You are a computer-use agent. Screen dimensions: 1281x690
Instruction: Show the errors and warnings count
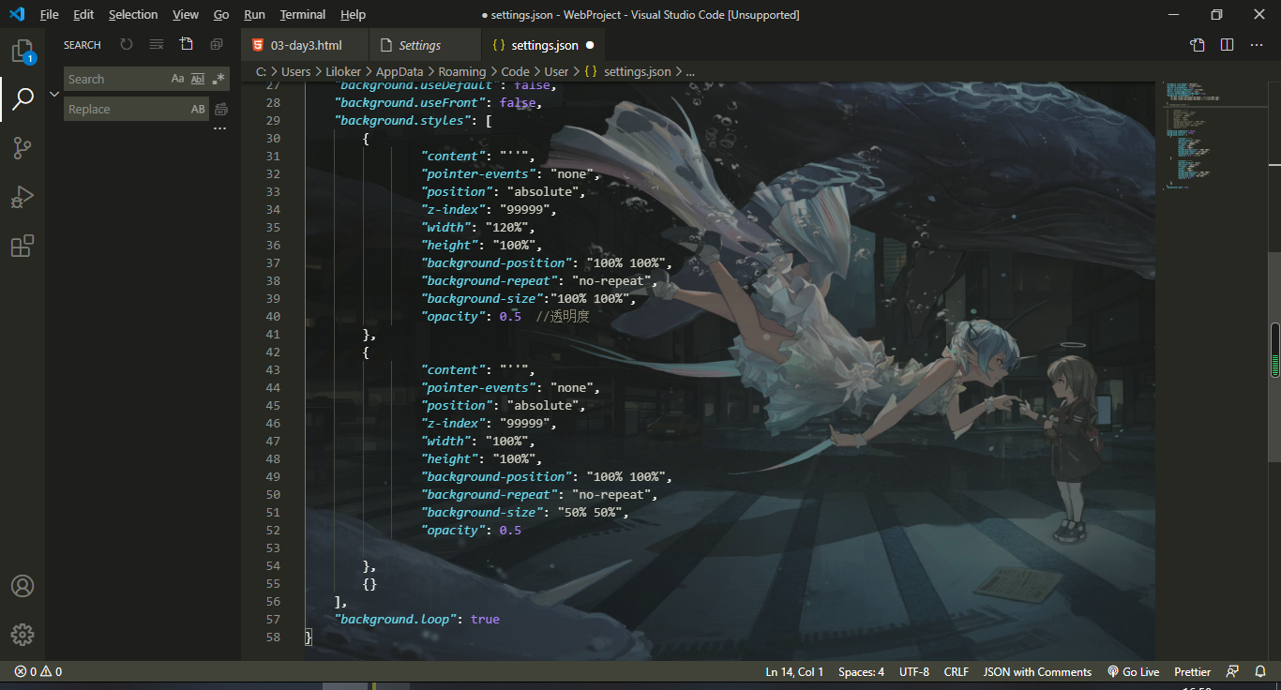38,672
